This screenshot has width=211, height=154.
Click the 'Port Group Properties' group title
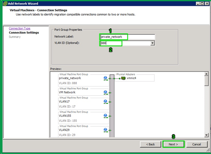pyautogui.click(x=68, y=30)
